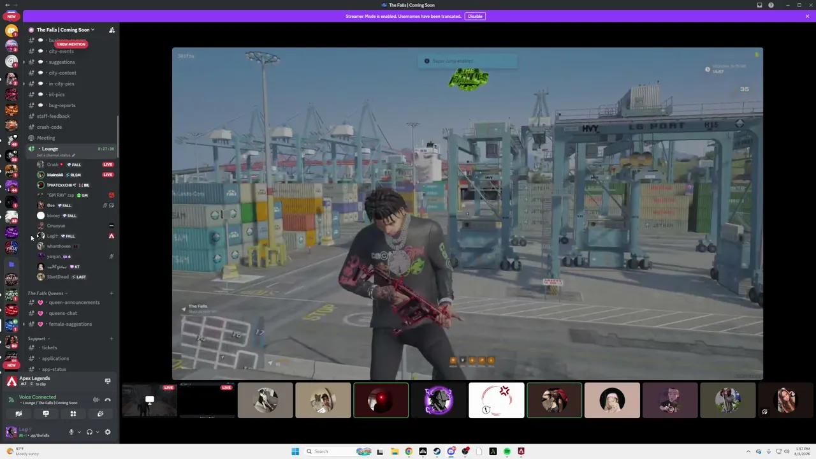This screenshot has height=459, width=816.
Task: Collapse The Falls Queens category
Action: pyautogui.click(x=47, y=293)
